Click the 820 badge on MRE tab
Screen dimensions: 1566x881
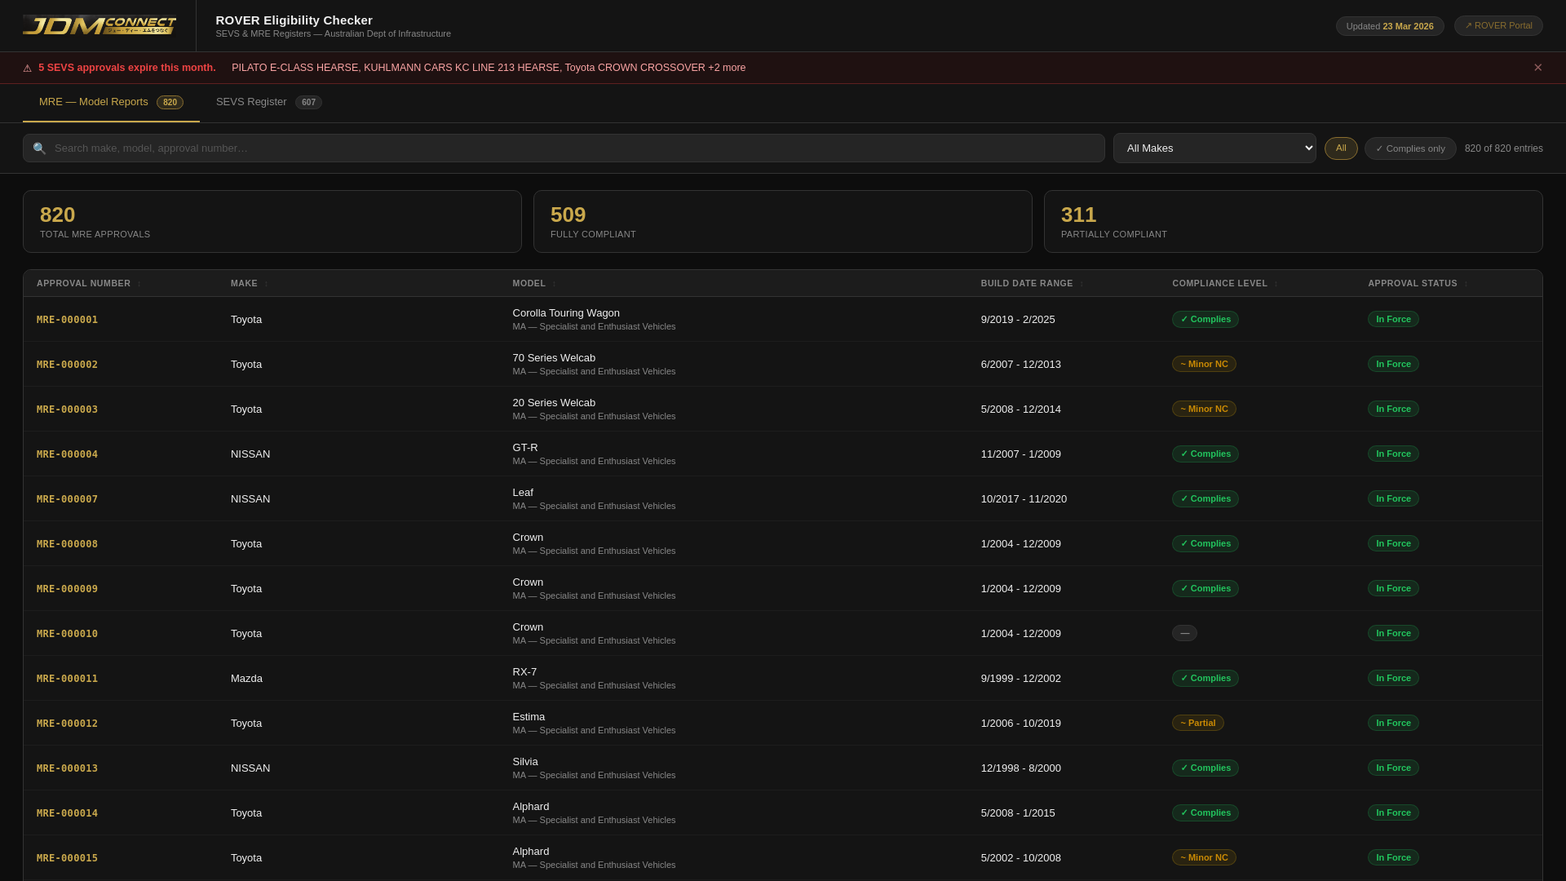(170, 103)
